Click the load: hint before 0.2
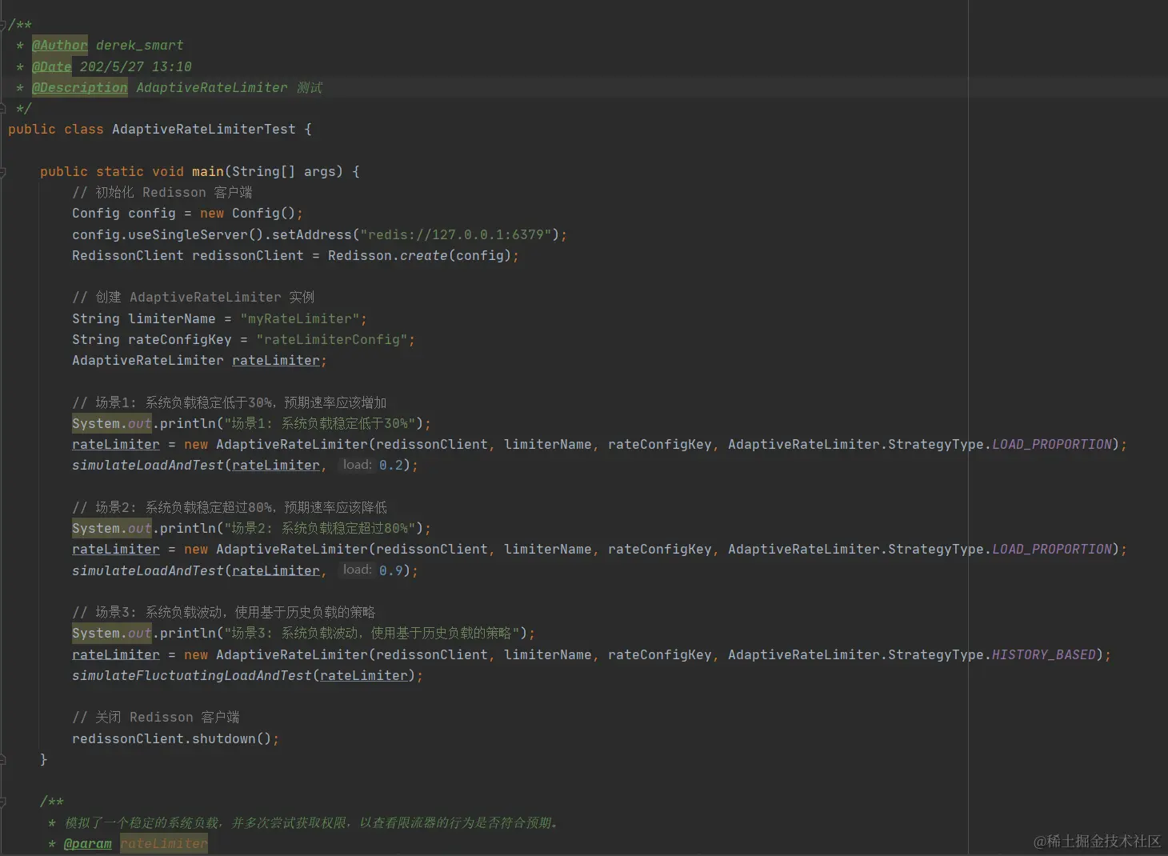Screen dimensions: 1168x856 [x=357, y=465]
